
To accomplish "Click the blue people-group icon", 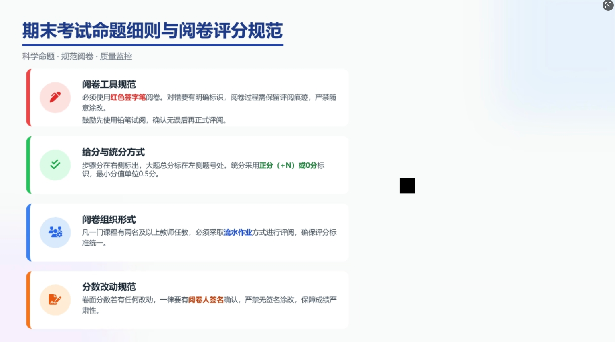I will [55, 232].
